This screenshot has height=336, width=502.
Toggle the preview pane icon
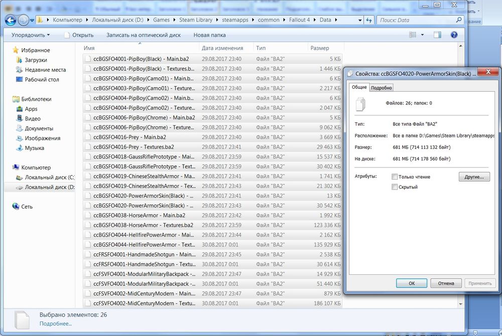pos(437,35)
